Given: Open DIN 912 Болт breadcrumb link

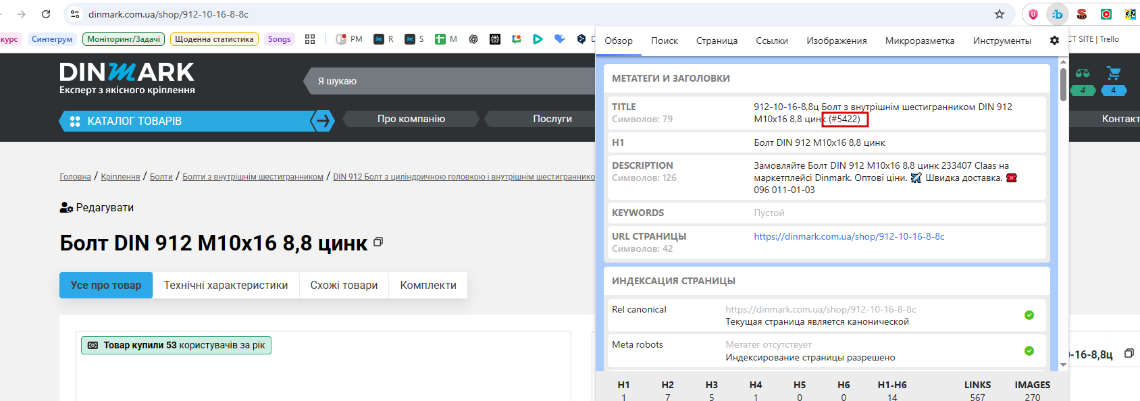Looking at the screenshot, I should [464, 177].
